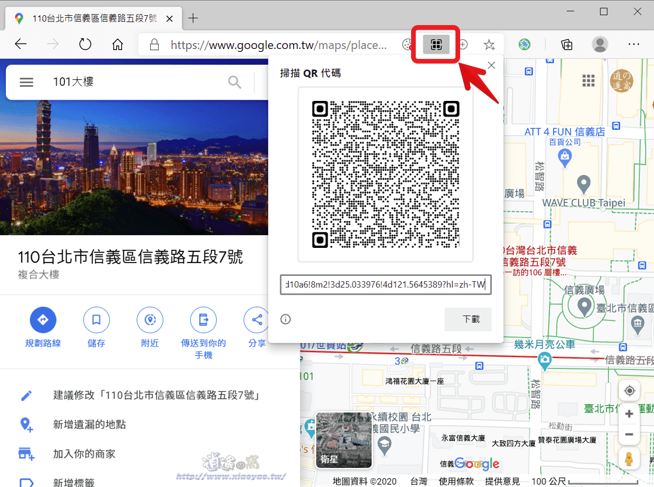Click the 110台北市信義區信義路五段7號 place title
This screenshot has height=487, width=654.
130,257
